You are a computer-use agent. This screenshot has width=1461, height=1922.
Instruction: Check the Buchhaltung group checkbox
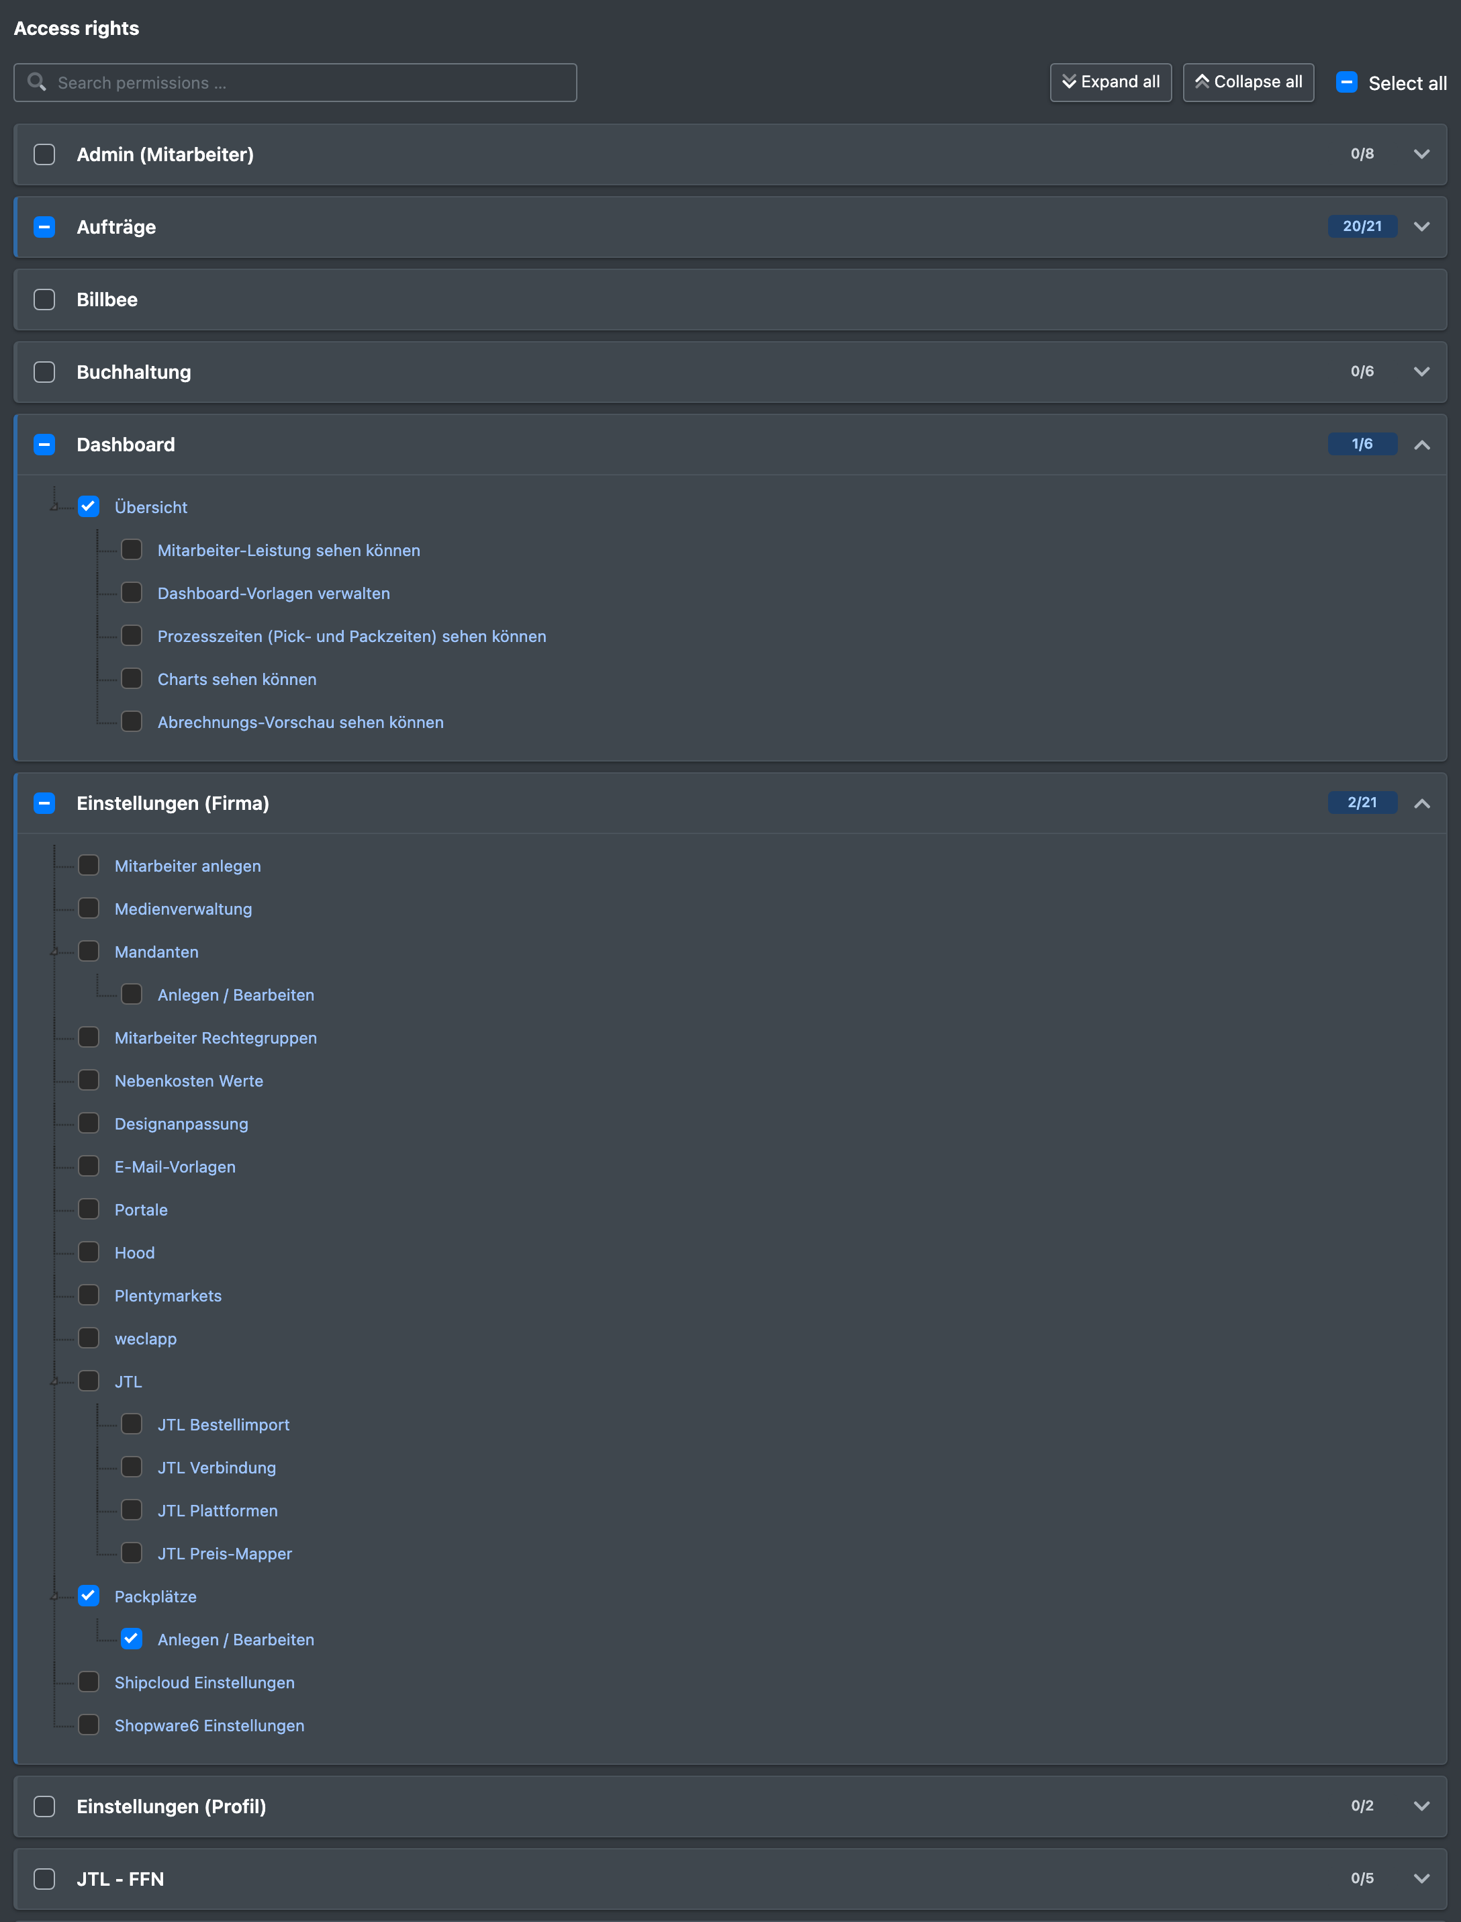click(x=44, y=372)
